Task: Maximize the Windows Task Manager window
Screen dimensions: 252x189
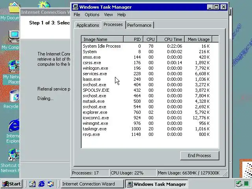Action: pyautogui.click(x=217, y=7)
